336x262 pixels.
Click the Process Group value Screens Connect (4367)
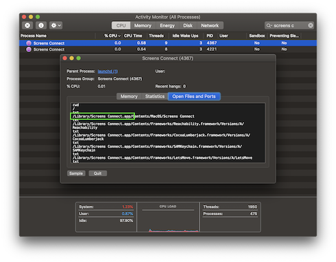tap(120, 79)
